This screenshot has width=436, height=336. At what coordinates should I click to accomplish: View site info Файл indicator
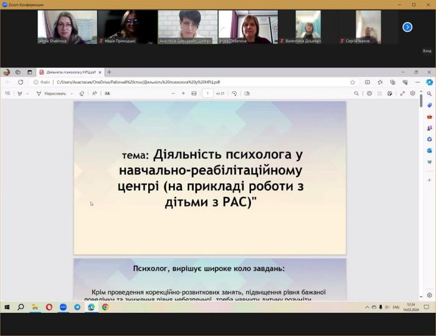click(x=42, y=82)
